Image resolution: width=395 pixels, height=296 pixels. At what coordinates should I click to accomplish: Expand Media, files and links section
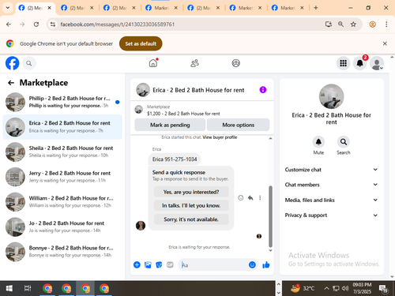tap(331, 200)
